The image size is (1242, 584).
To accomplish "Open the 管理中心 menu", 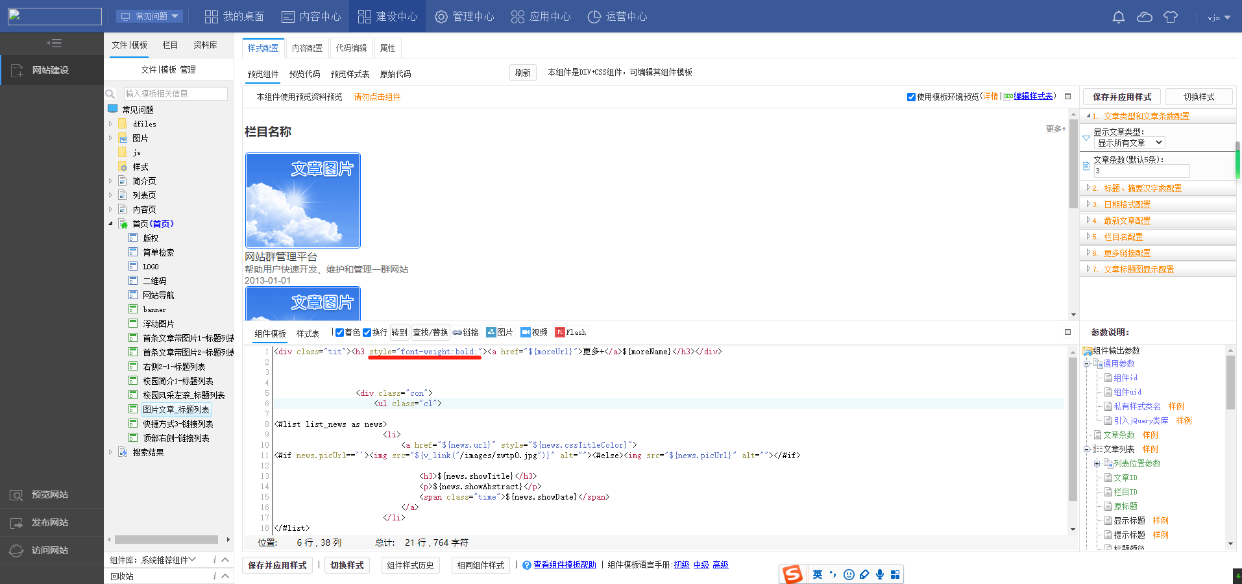I will [465, 16].
